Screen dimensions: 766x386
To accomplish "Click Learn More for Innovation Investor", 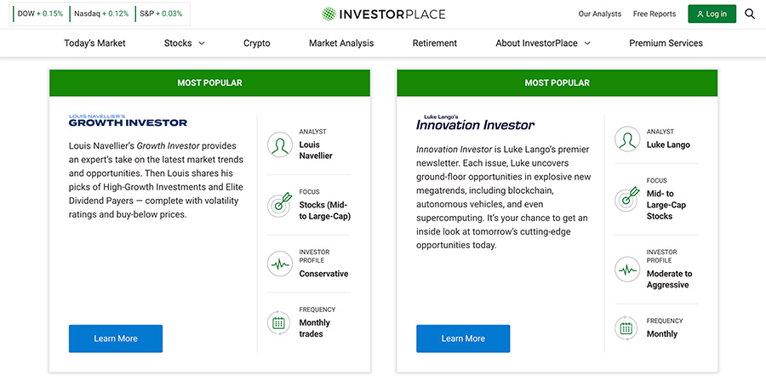I will click(463, 338).
